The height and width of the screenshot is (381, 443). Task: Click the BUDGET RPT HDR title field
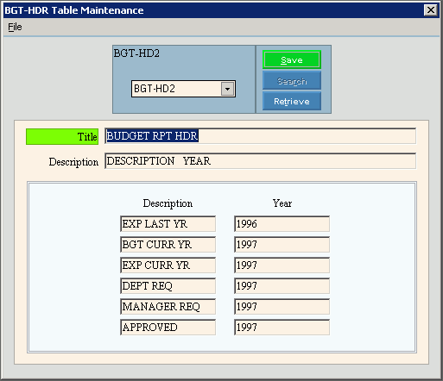(261, 136)
